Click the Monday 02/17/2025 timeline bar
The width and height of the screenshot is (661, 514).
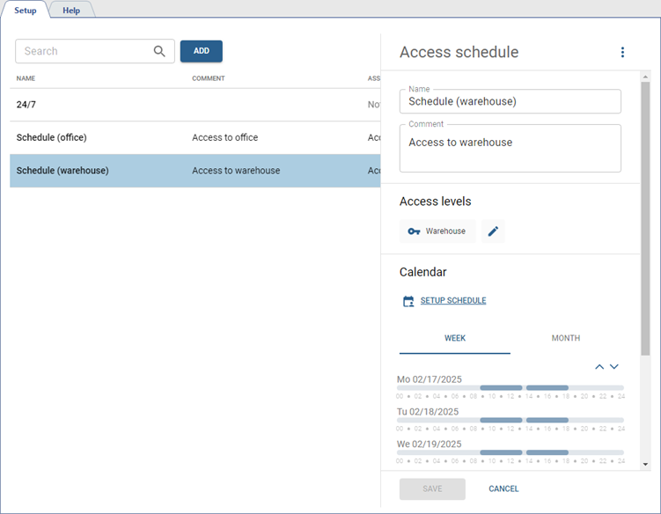tap(510, 387)
